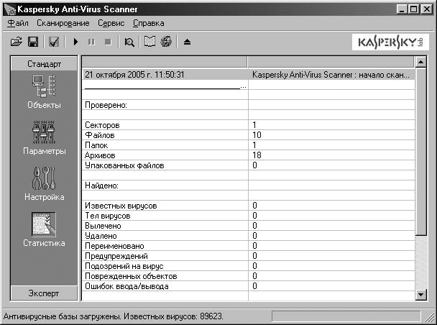This screenshot has width=437, height=325.
Task: Click the globe update icon in toolbar
Action: coord(165,42)
